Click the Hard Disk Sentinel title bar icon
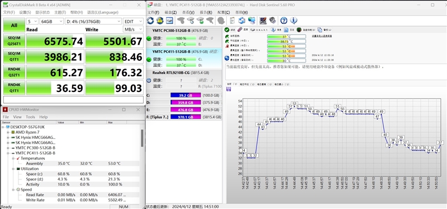The height and width of the screenshot is (209, 447). pos(150,5)
